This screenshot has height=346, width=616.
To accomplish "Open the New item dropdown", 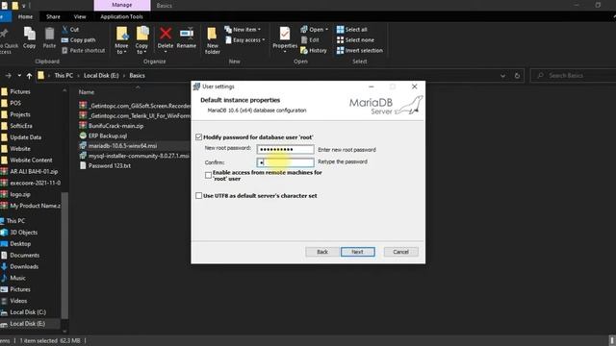I will pyautogui.click(x=243, y=30).
